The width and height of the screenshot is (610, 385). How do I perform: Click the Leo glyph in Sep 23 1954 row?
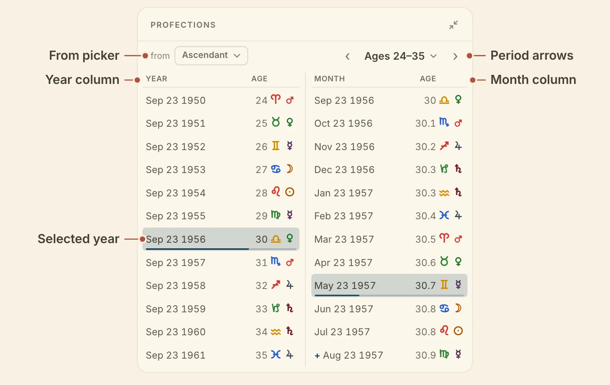pyautogui.click(x=276, y=192)
